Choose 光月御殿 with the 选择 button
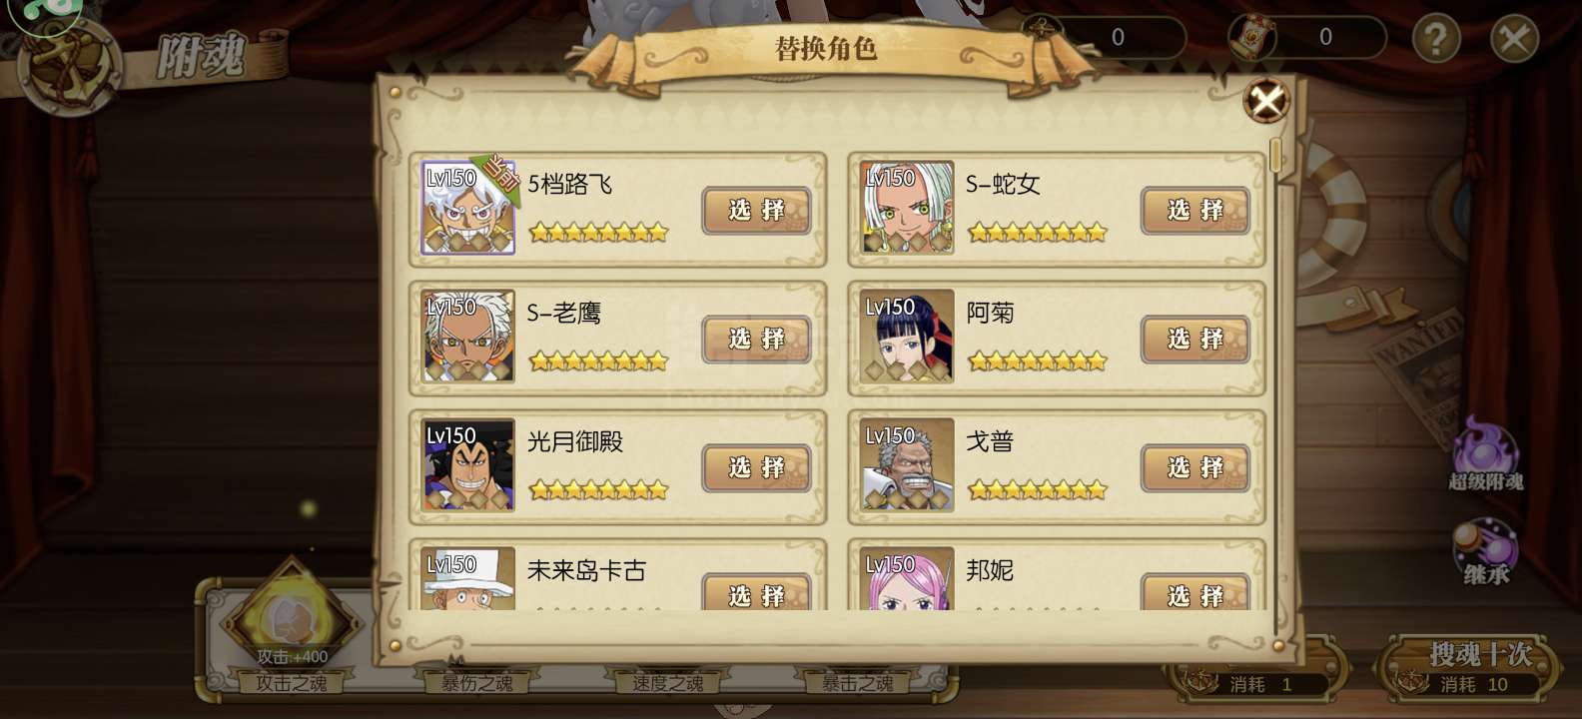 click(756, 467)
